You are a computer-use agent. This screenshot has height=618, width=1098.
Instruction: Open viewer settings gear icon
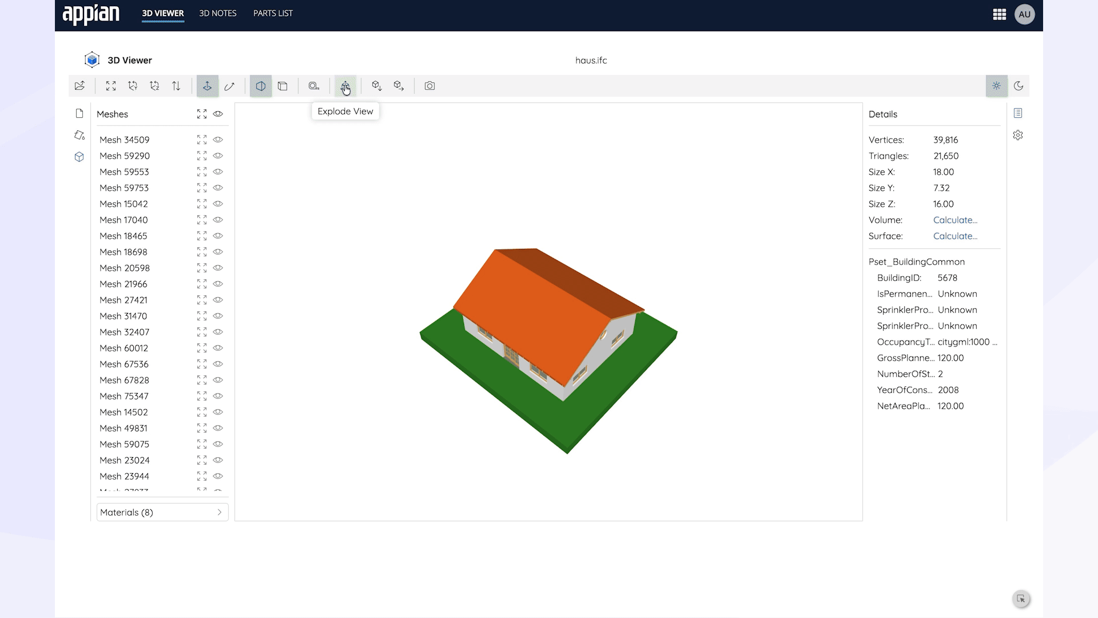pyautogui.click(x=1018, y=135)
